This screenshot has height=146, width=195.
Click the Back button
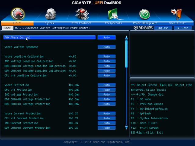pos(8,28)
